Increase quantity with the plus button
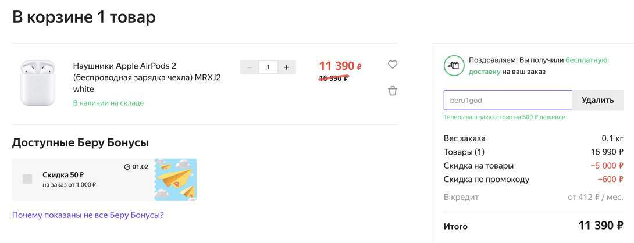This screenshot has height=243, width=634. (287, 67)
